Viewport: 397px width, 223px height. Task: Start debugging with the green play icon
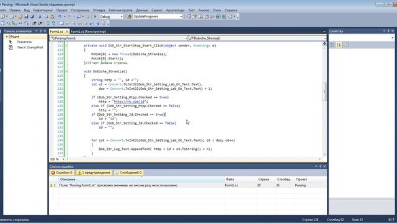(x=95, y=17)
